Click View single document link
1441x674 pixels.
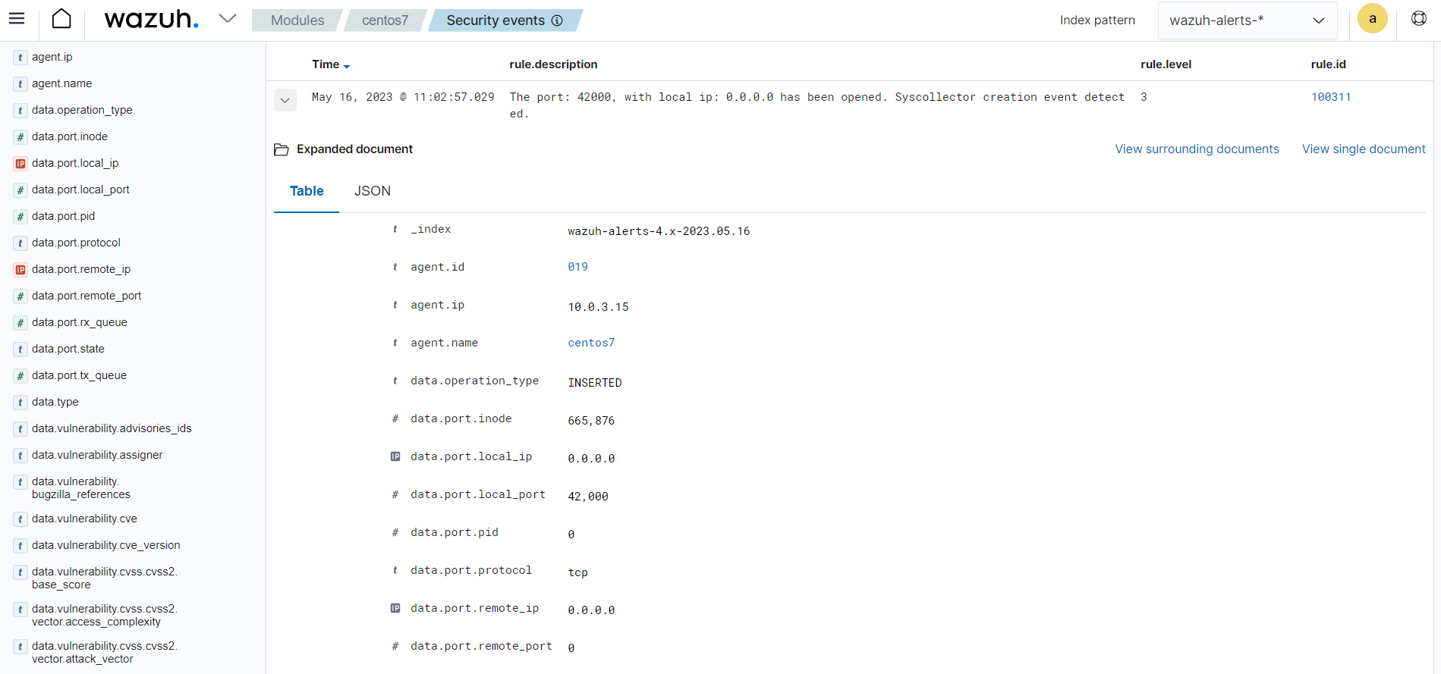1364,149
